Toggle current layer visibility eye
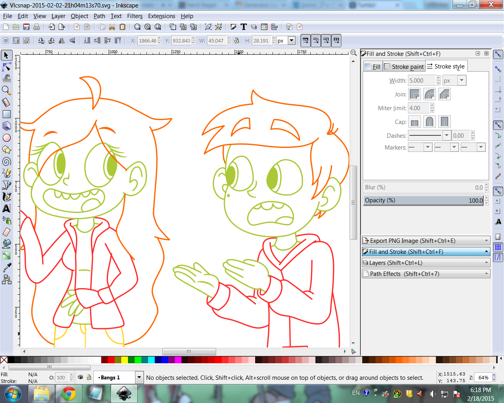 pos(81,377)
